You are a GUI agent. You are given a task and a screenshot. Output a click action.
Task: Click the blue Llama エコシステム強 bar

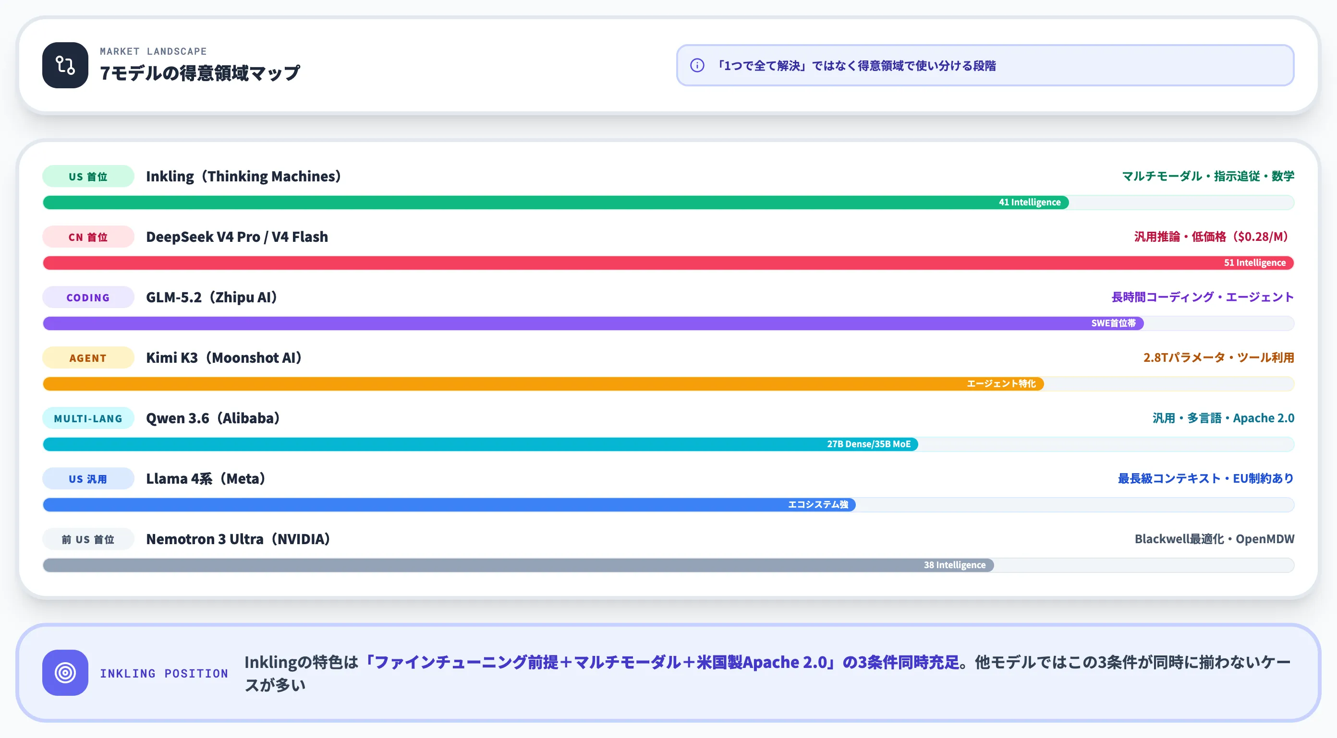coord(449,505)
